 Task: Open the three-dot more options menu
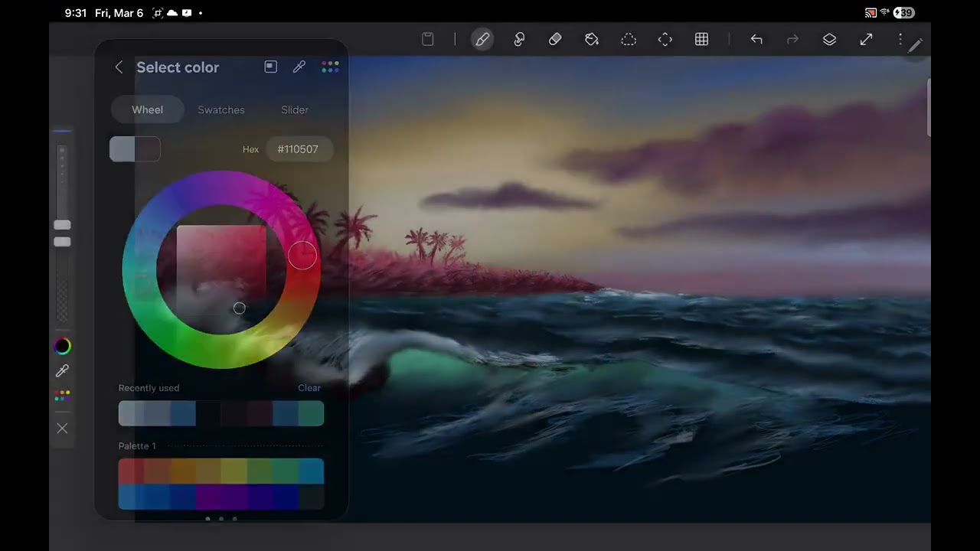(900, 39)
